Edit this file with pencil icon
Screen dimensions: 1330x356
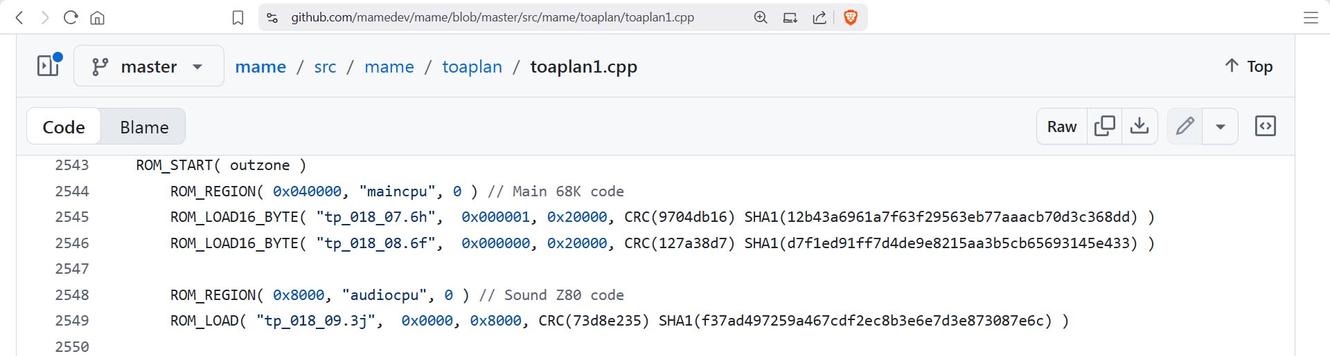pyautogui.click(x=1185, y=127)
